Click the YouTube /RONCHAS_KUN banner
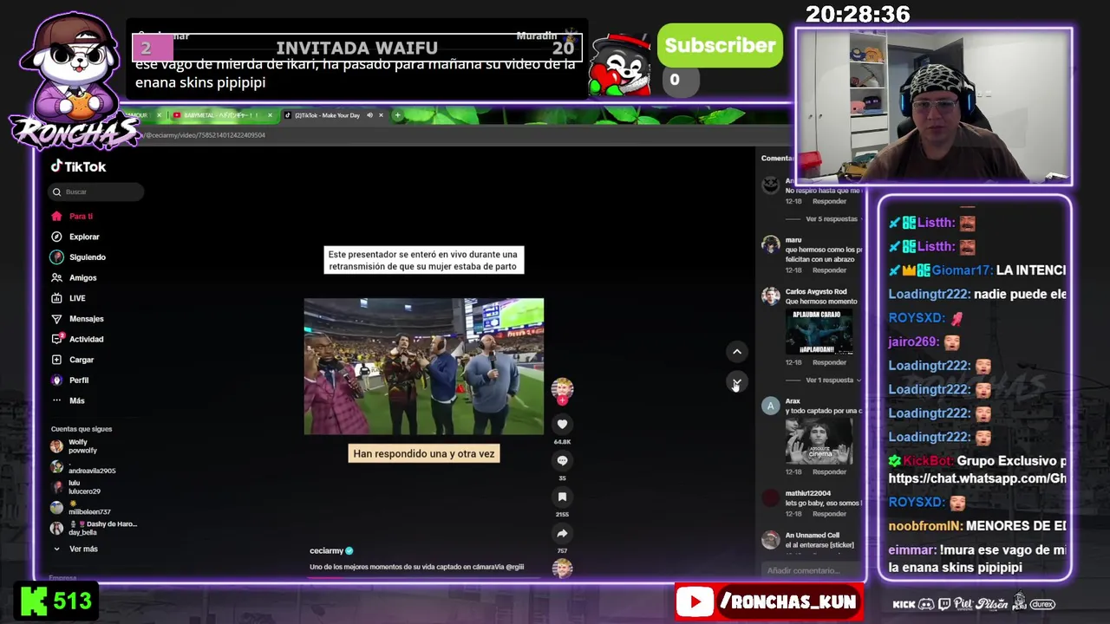The image size is (1110, 624). pyautogui.click(x=768, y=601)
